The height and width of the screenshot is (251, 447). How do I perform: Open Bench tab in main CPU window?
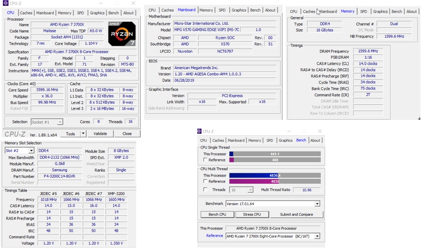coord(113,13)
